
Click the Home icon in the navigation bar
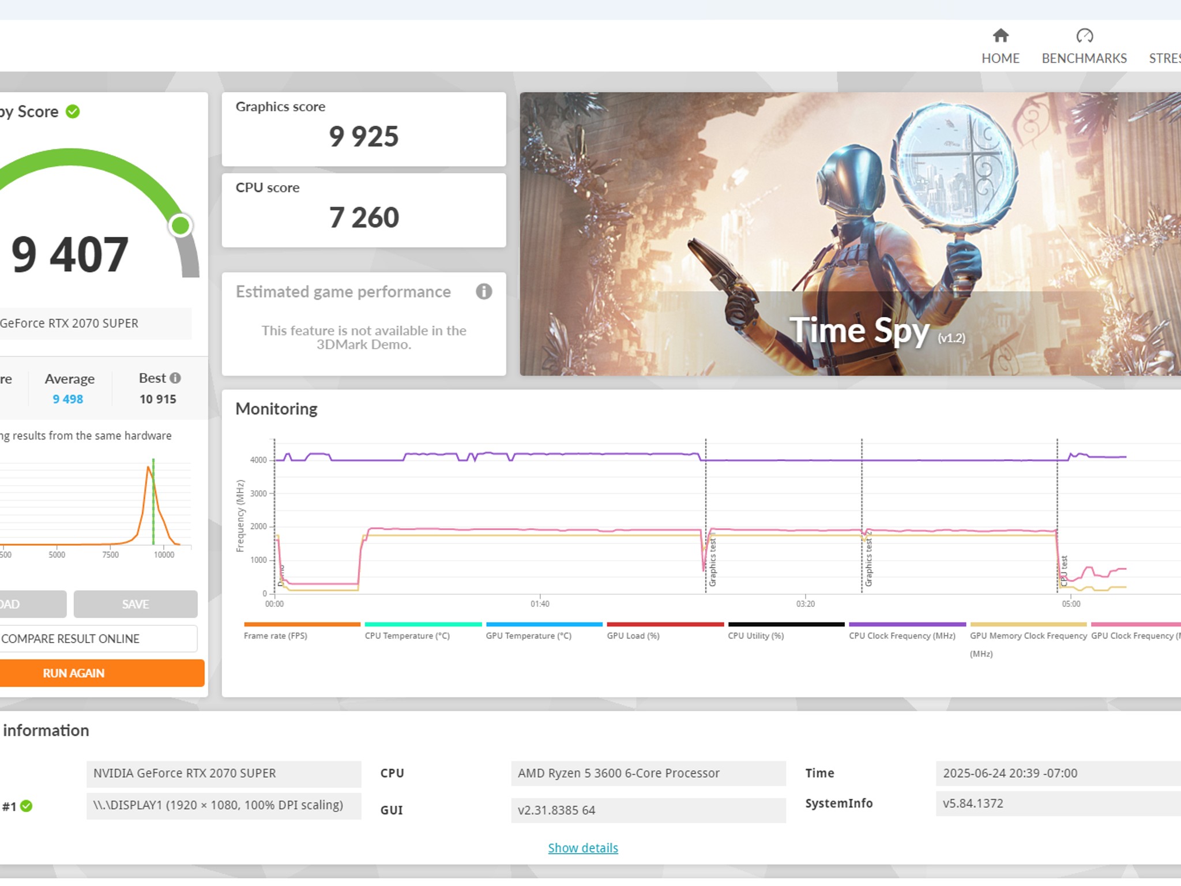(x=1001, y=36)
